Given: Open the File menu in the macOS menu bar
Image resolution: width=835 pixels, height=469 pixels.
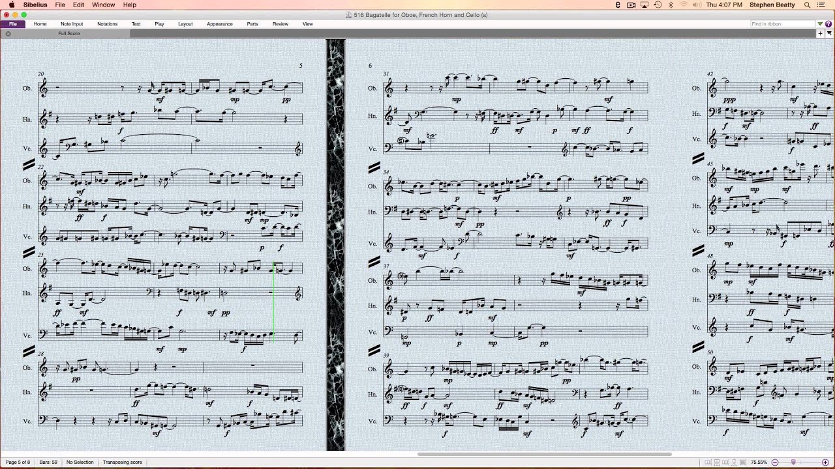Looking at the screenshot, I should click(60, 5).
